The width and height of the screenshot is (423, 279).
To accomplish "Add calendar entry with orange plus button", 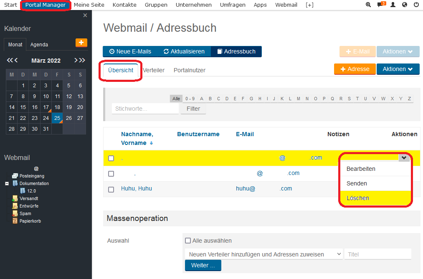I will pos(81,43).
